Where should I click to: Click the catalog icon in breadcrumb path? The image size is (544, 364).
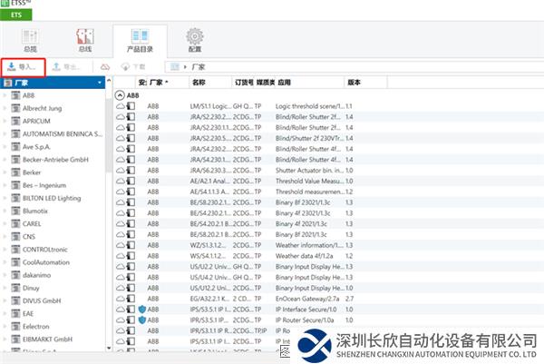coord(173,67)
